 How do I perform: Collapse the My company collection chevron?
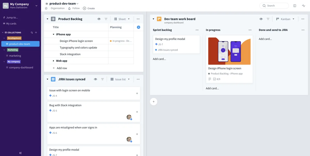[4, 62]
